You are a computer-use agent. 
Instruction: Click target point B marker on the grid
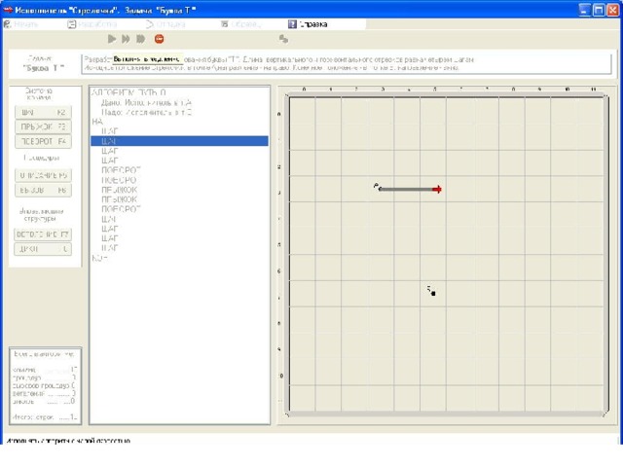(x=432, y=294)
